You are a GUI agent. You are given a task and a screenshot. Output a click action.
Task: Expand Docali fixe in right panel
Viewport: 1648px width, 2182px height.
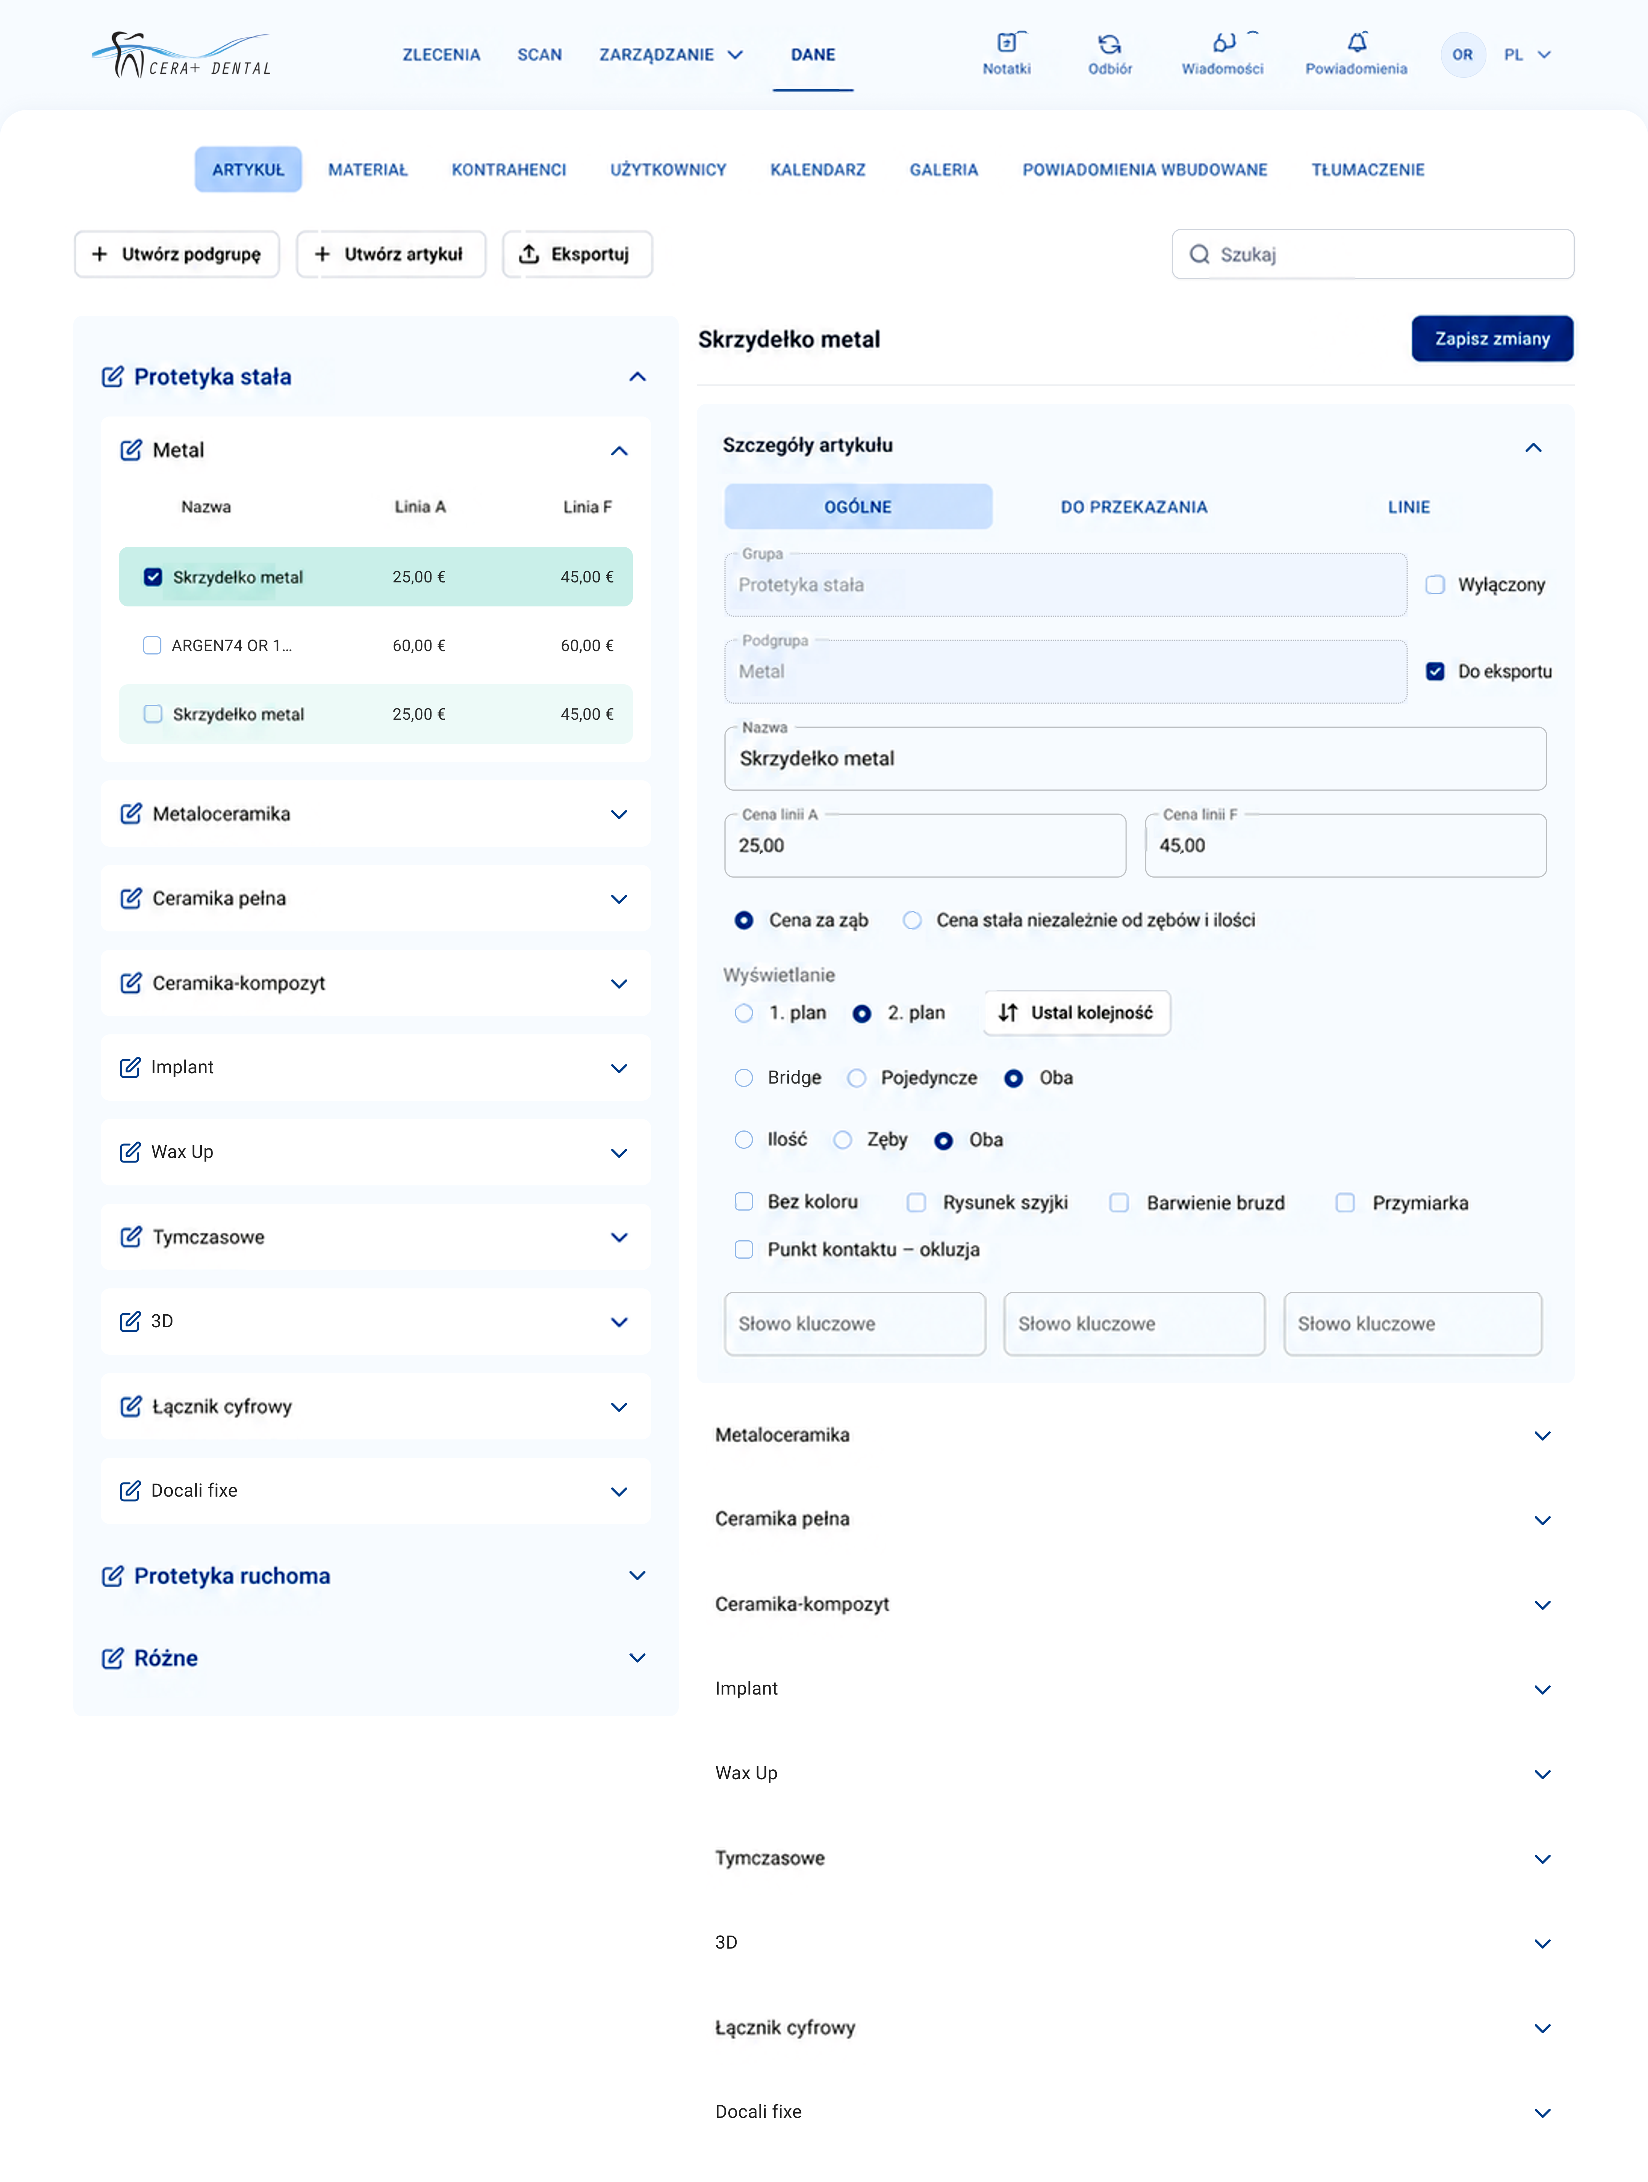[1542, 2113]
